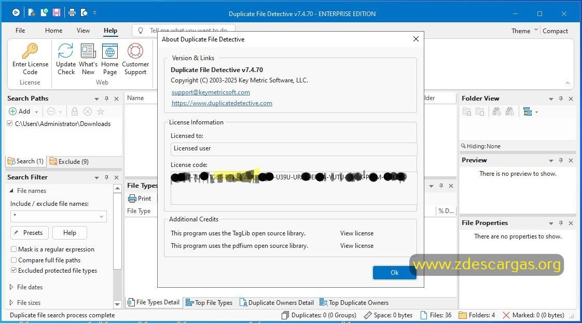
Task: Toggle C:\Users\Administrator\Downloads path checkbox
Action: tap(10, 123)
